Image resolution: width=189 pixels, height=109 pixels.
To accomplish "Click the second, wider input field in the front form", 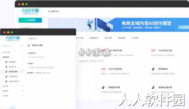I will (x=41, y=68).
